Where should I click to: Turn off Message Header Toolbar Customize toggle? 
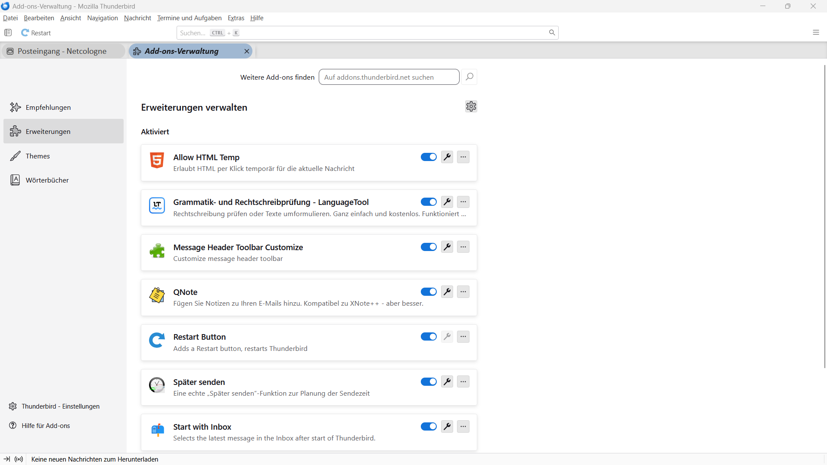pyautogui.click(x=429, y=247)
